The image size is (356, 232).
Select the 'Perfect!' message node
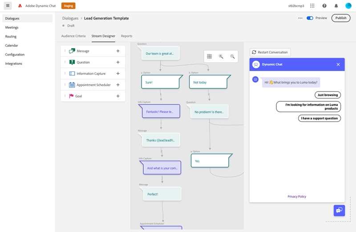(x=162, y=194)
